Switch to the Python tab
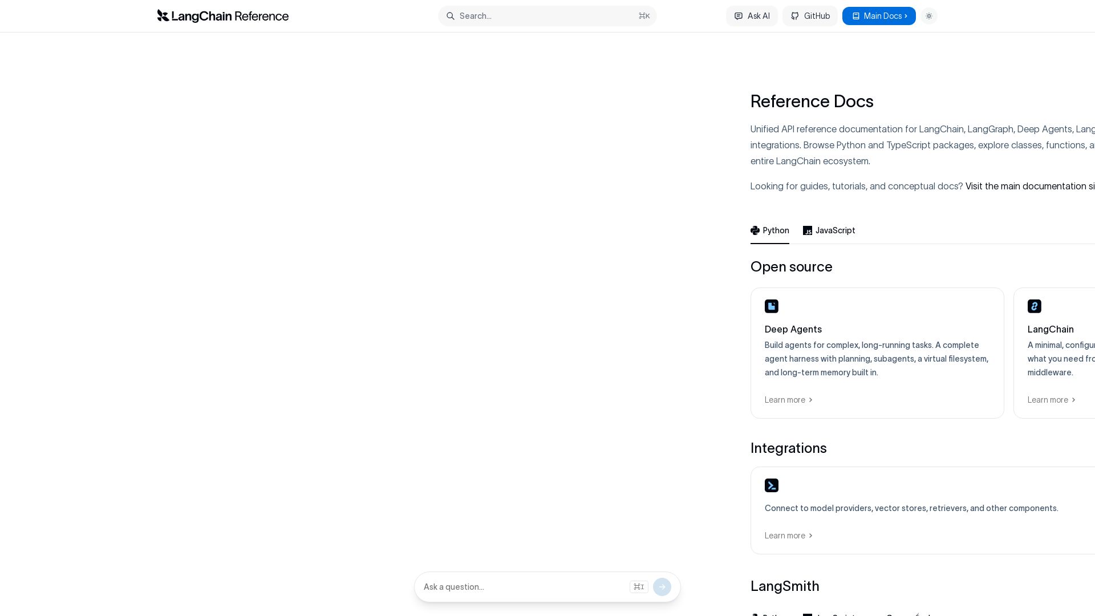Viewport: 1095px width, 616px height. tap(770, 230)
